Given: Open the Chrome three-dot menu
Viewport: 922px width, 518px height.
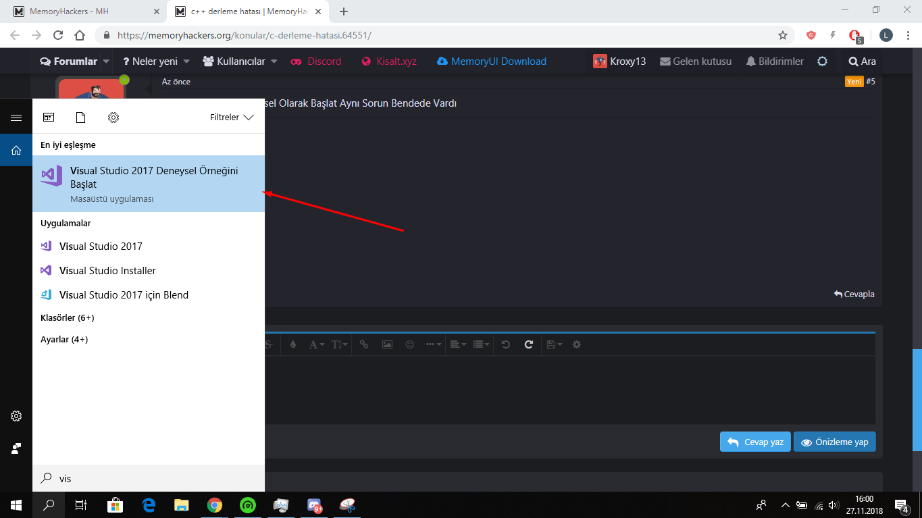Looking at the screenshot, I should [906, 35].
